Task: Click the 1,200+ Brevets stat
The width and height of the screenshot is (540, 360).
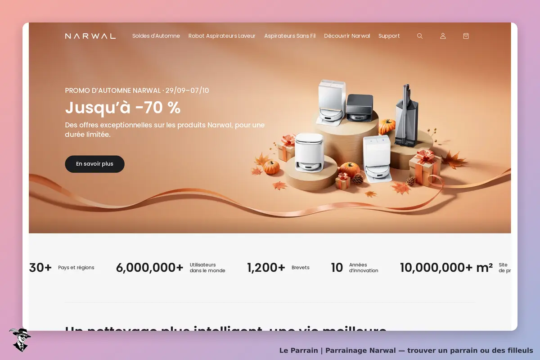Action: (278, 268)
